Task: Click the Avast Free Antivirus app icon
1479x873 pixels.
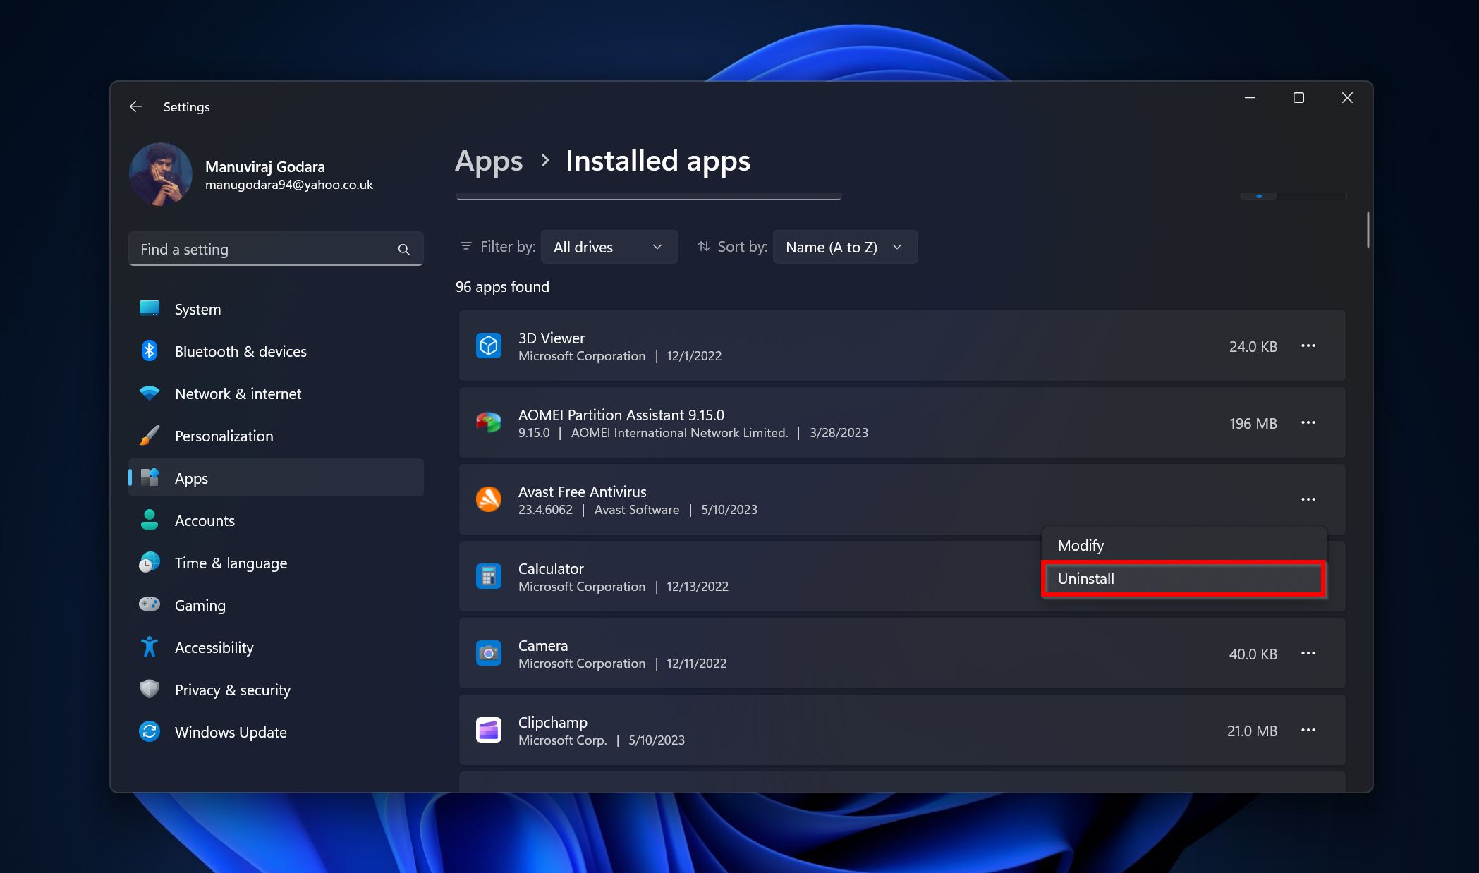Action: pos(489,500)
